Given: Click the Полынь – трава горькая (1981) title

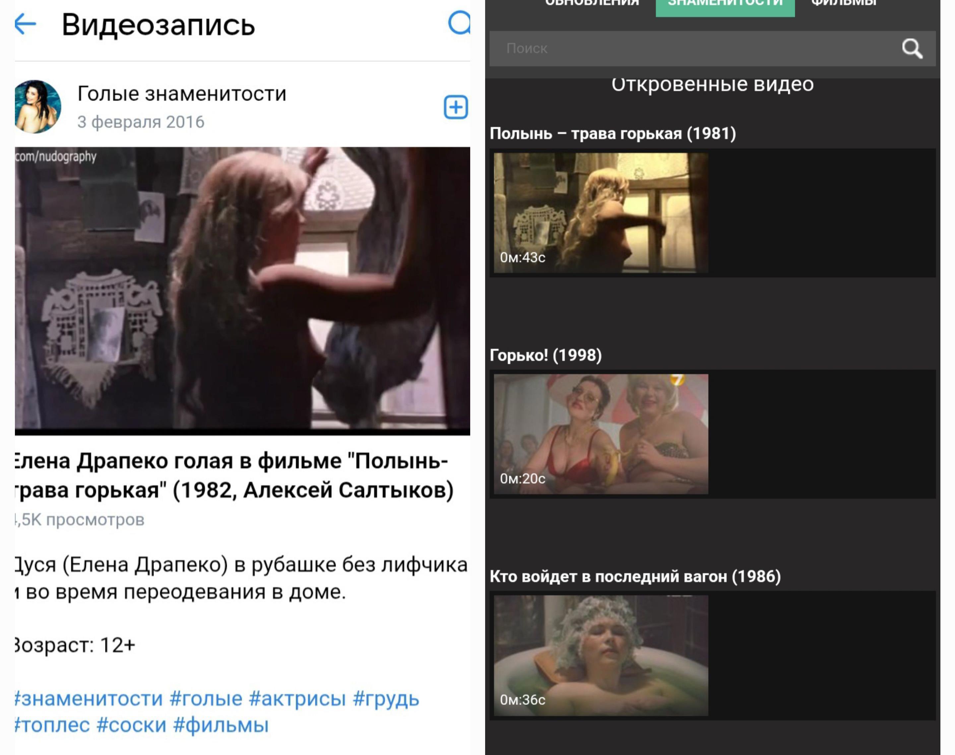Looking at the screenshot, I should (612, 134).
